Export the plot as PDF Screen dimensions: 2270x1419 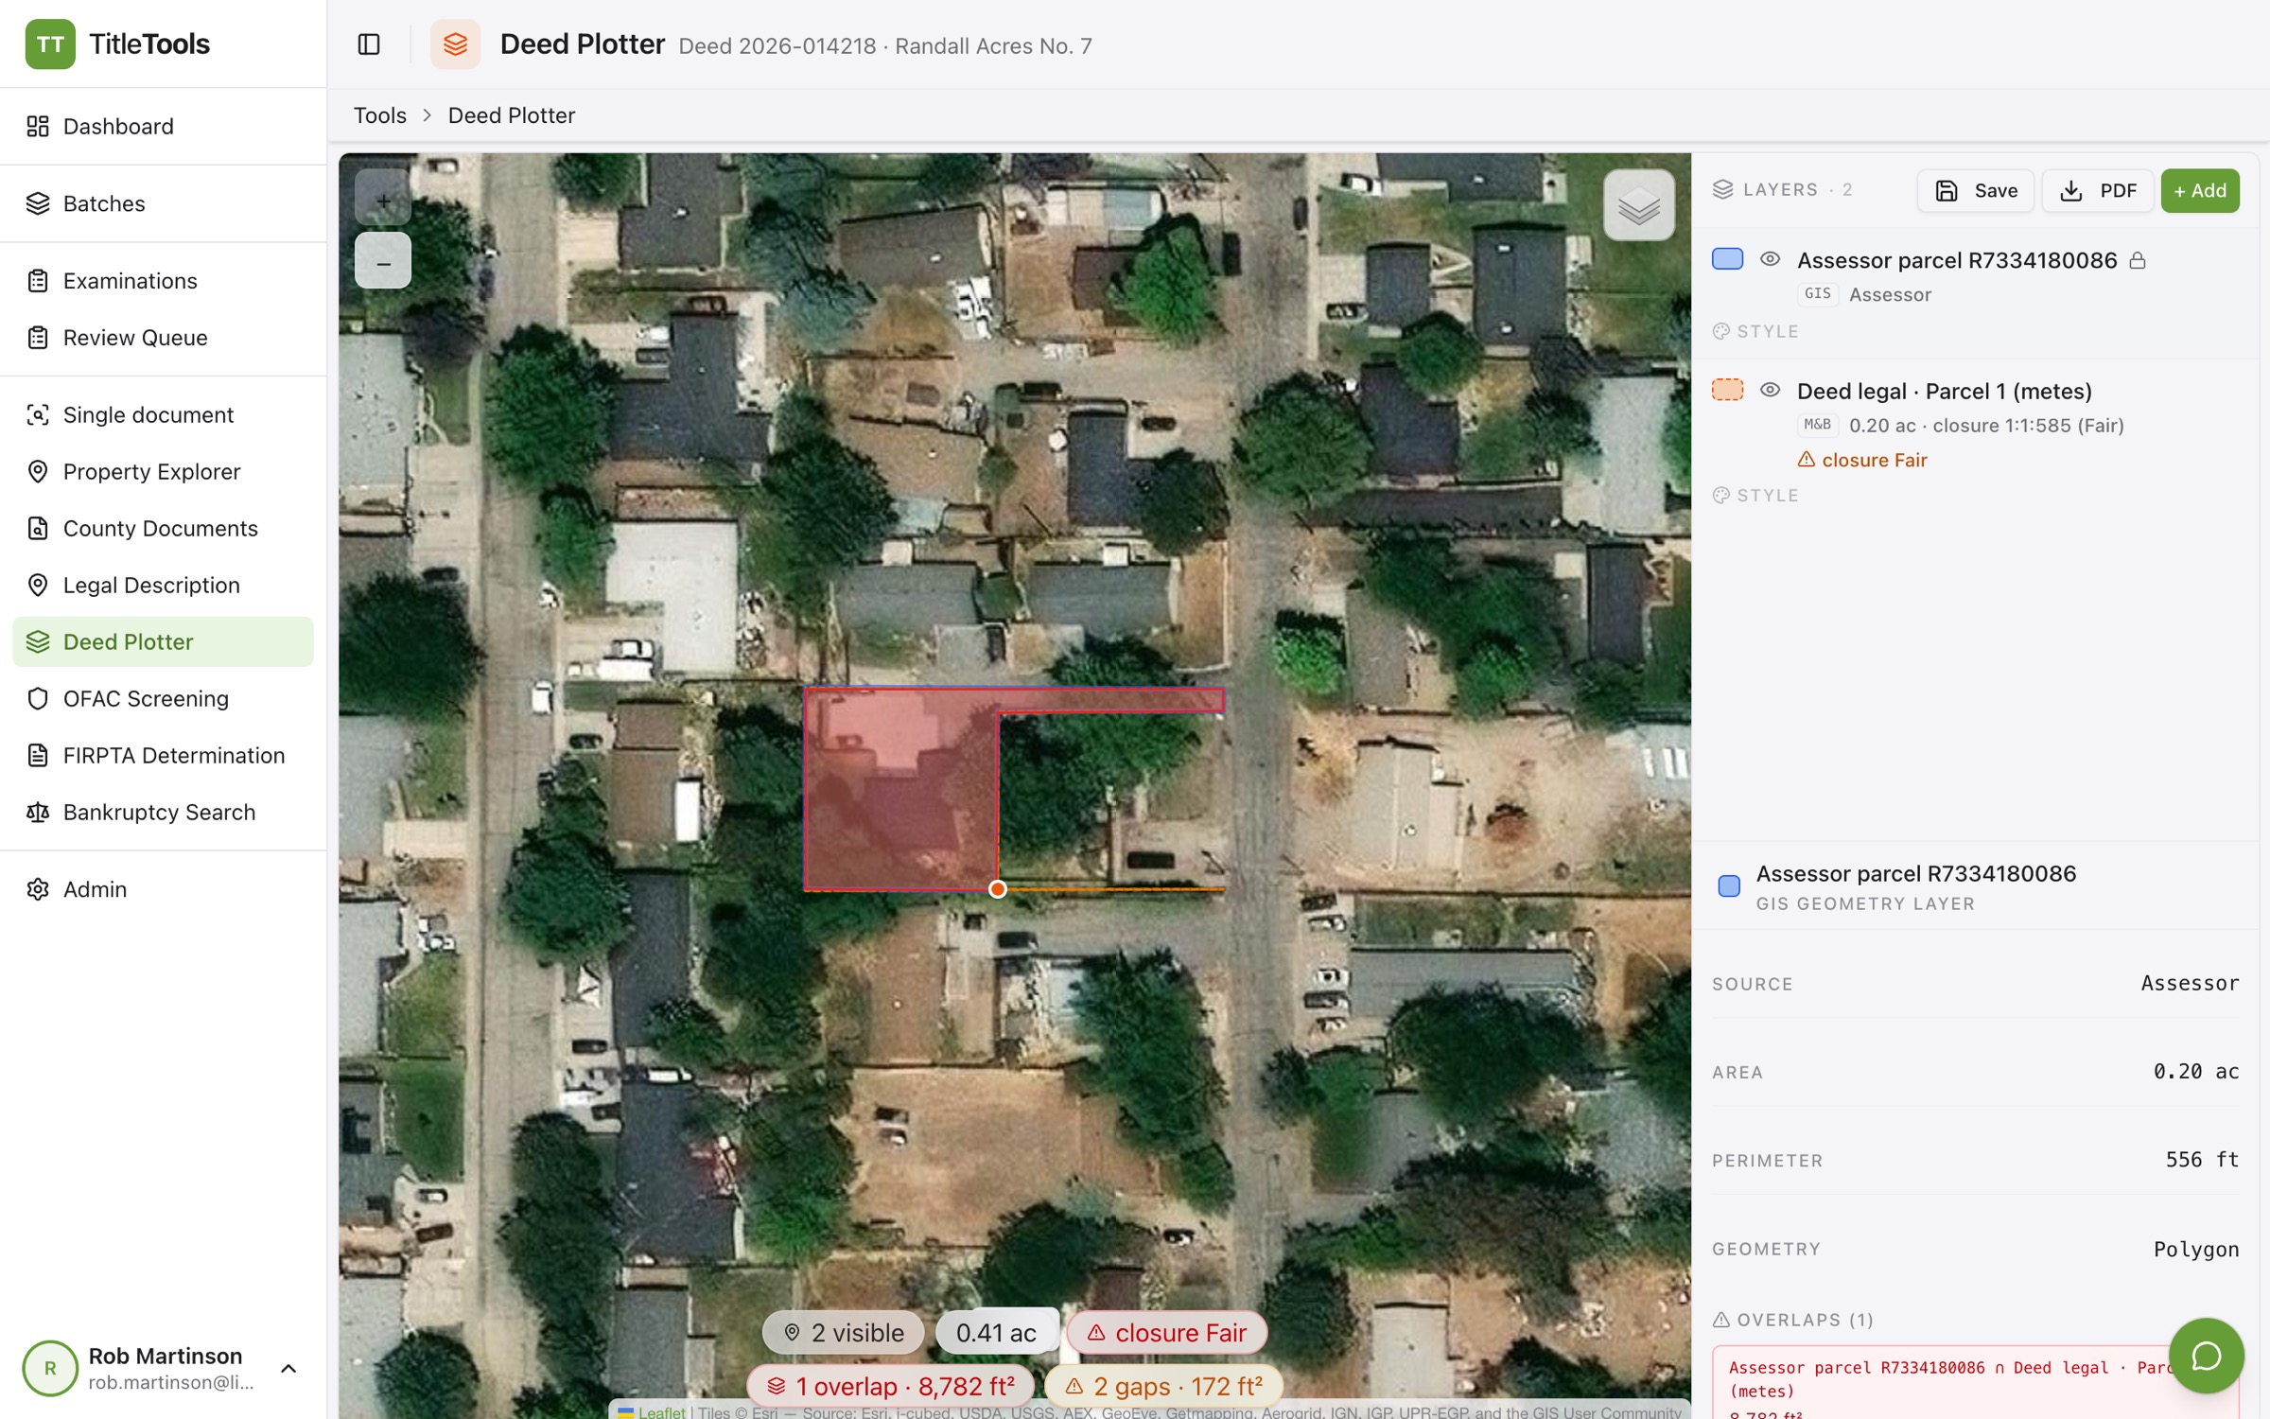[2097, 191]
